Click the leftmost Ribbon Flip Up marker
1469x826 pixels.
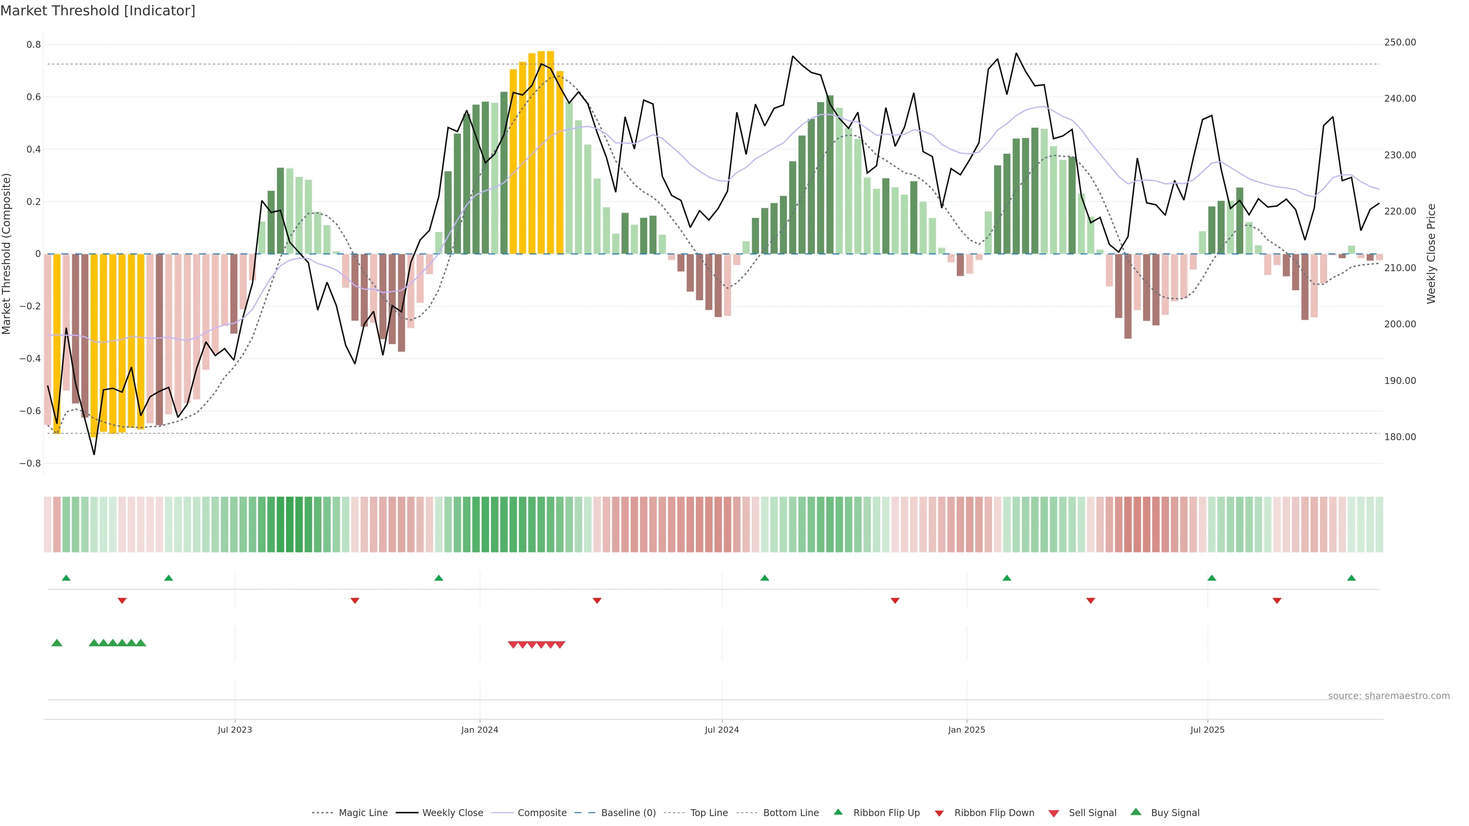pyautogui.click(x=66, y=578)
